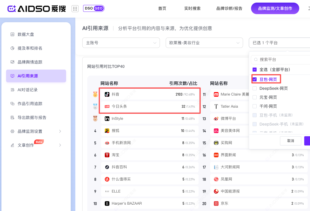The height and width of the screenshot is (211, 310).
Task: Open 品牌监测/文章创作 in top navigation
Action: tap(275, 8)
